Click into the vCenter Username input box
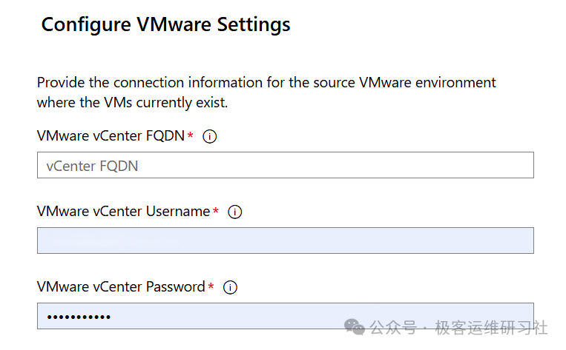The image size is (566, 350). point(285,240)
